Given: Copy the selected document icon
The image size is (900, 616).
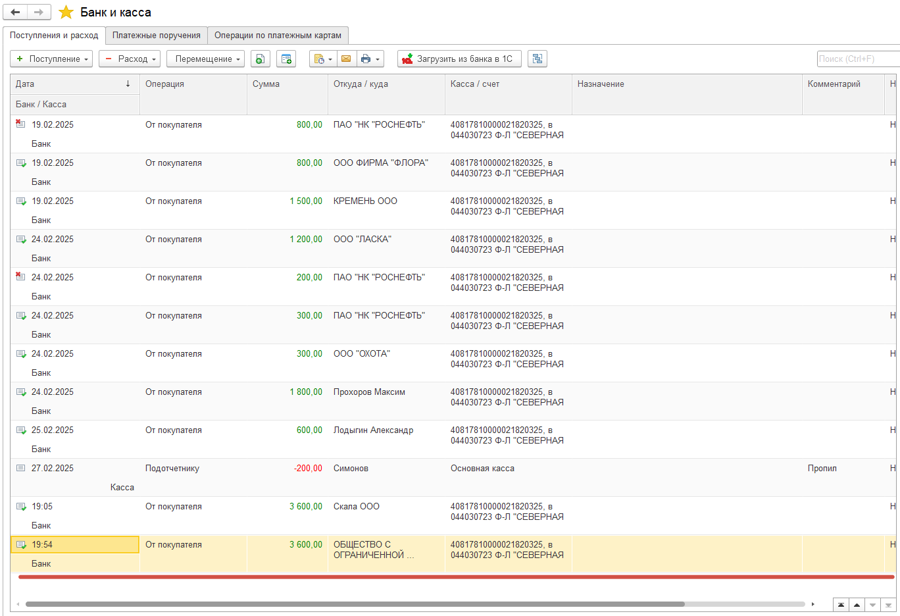Looking at the screenshot, I should pyautogui.click(x=261, y=59).
